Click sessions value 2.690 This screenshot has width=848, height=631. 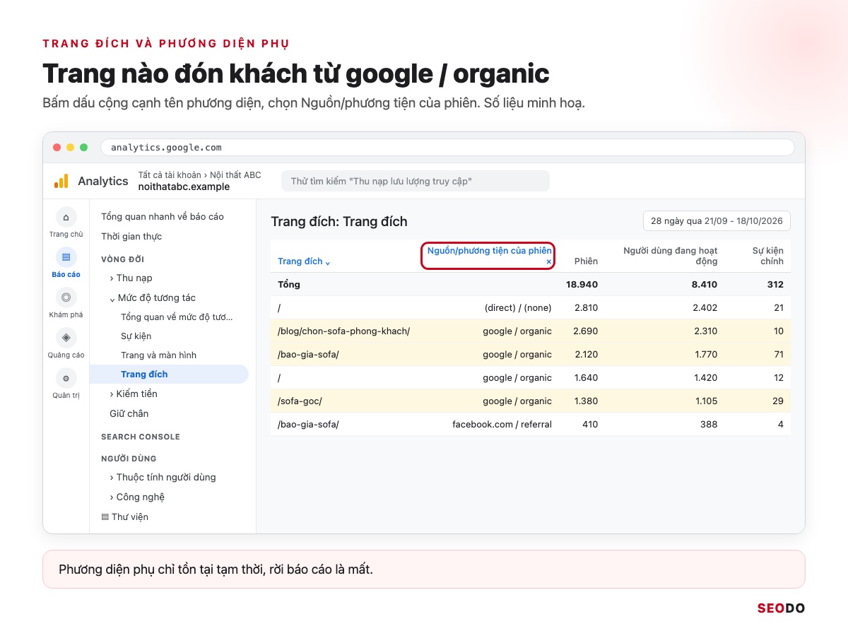(x=586, y=331)
